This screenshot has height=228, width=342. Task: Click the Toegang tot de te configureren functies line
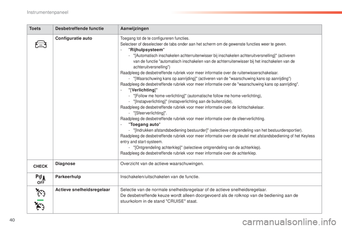pos(155,38)
